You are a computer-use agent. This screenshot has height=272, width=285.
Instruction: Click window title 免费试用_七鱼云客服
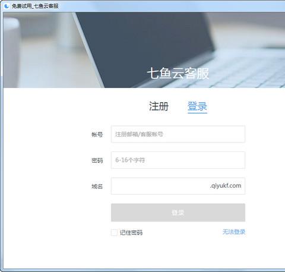coord(35,6)
